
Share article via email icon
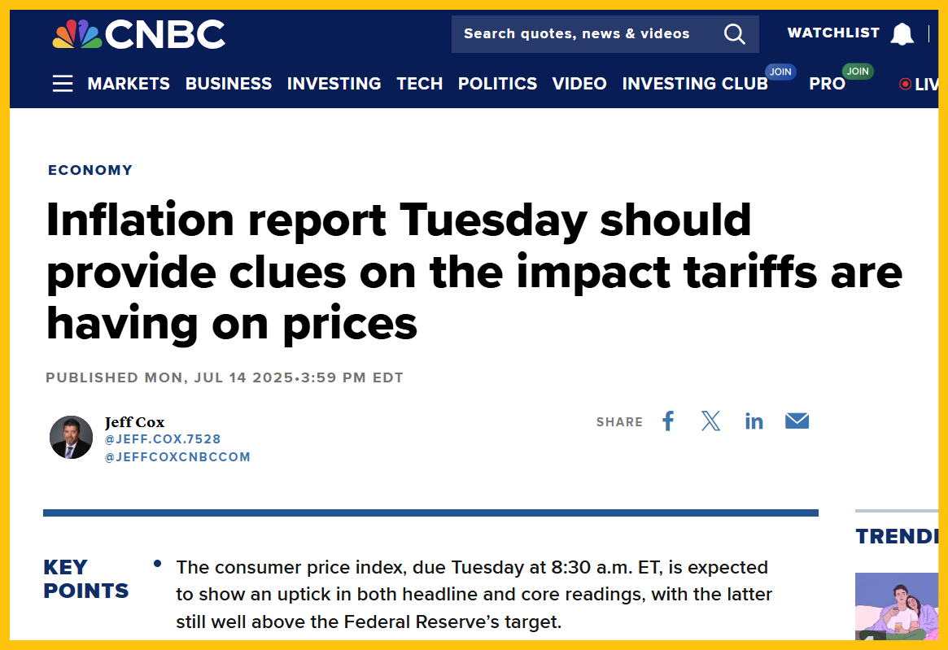point(797,421)
